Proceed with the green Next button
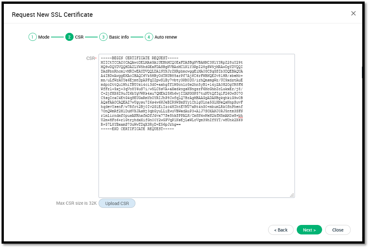 click(309, 230)
